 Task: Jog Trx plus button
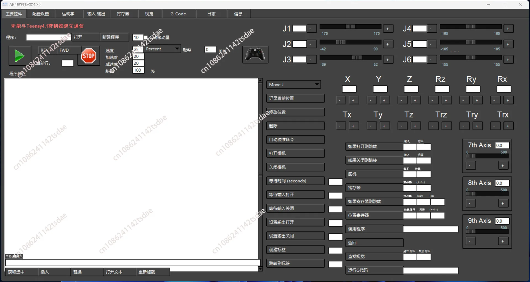coord(508,126)
